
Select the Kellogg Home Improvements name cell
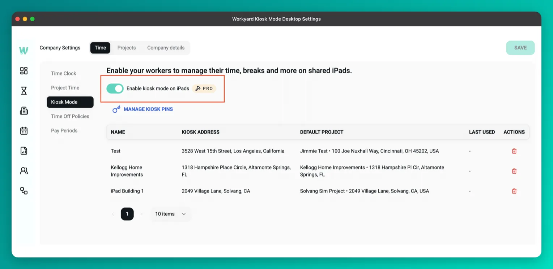pyautogui.click(x=127, y=171)
